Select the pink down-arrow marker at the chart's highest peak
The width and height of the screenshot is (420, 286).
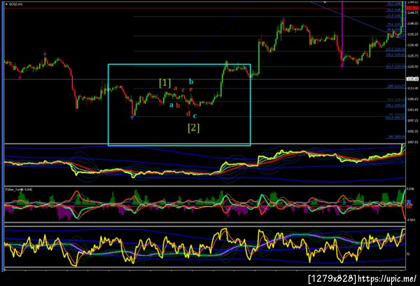coord(284,20)
